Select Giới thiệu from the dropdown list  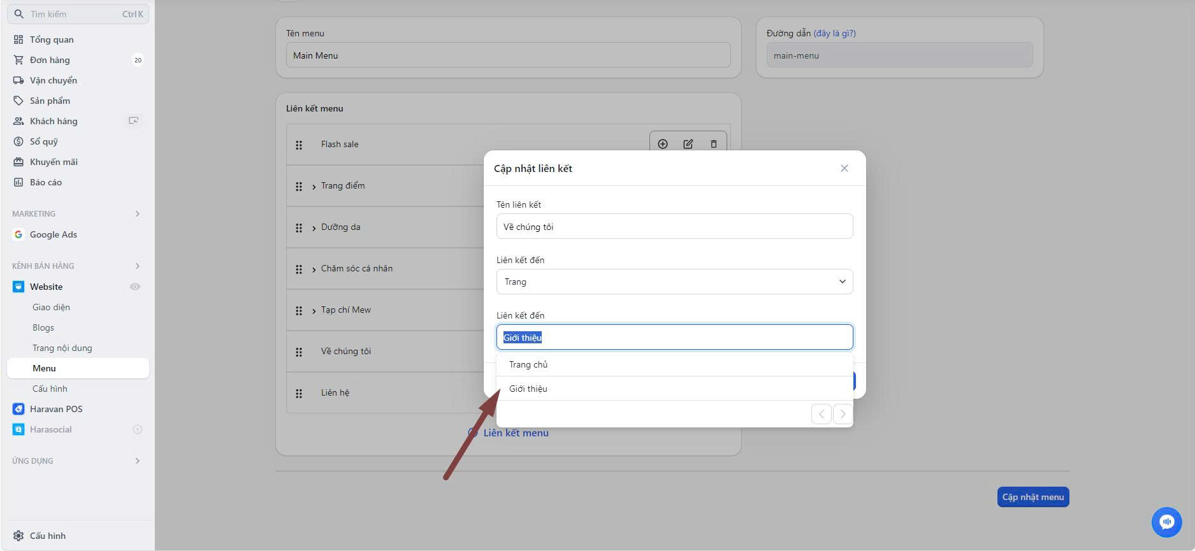click(x=528, y=389)
